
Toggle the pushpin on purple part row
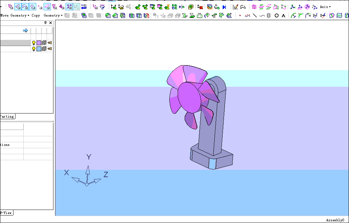coord(50,43)
